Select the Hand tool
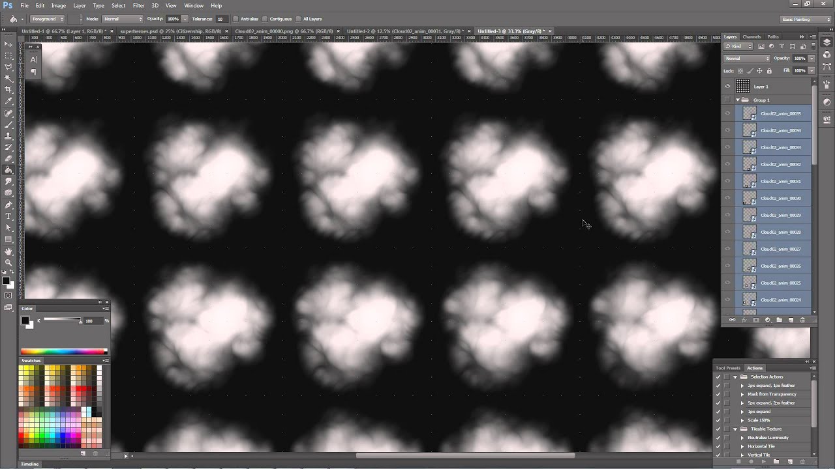835x469 pixels. [8, 251]
